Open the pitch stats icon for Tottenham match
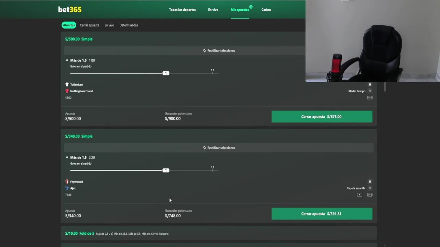The image size is (440, 247). coord(370,97)
